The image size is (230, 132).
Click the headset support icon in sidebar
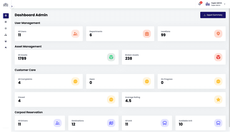tap(6, 47)
